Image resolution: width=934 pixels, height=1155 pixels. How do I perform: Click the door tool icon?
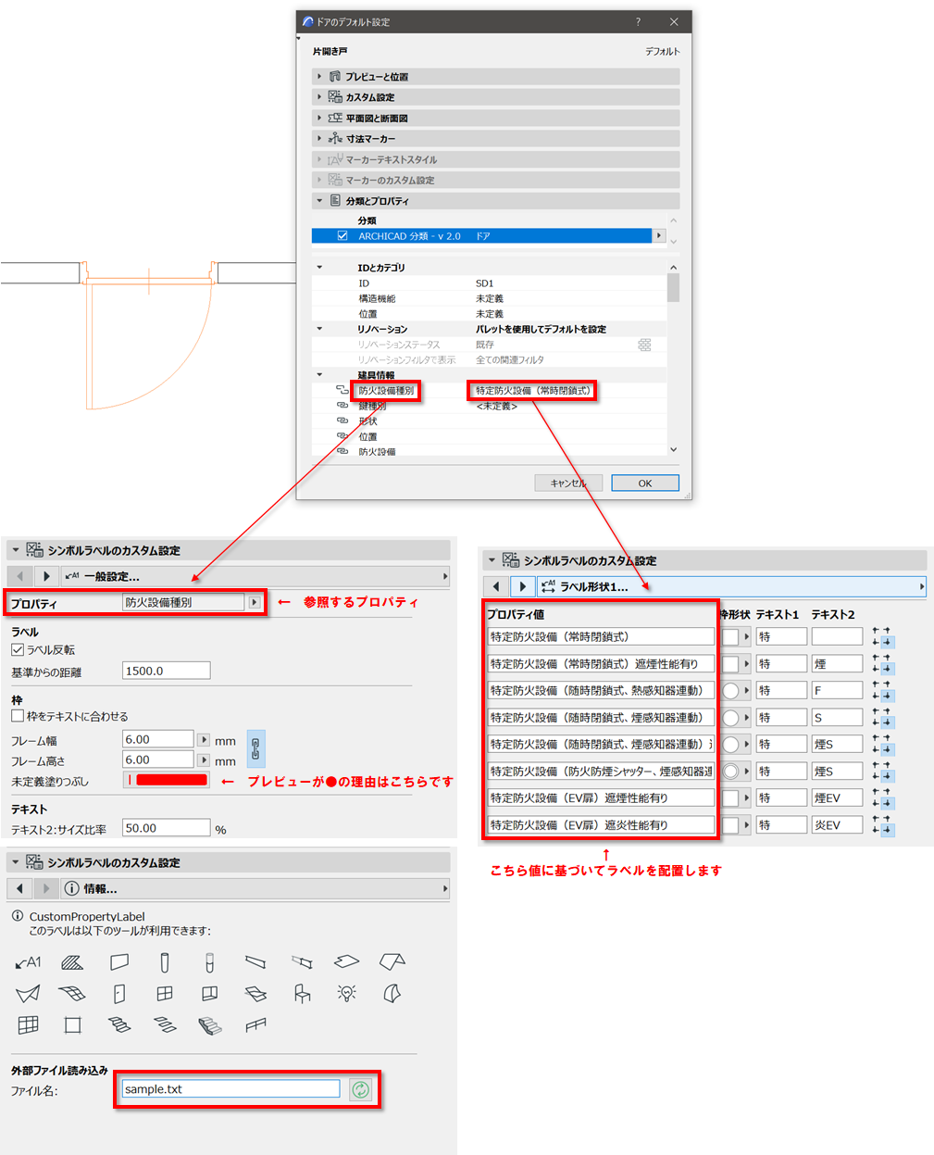coord(119,994)
